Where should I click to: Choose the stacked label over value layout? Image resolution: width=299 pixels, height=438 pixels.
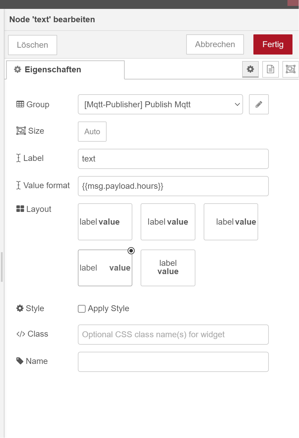pos(168,268)
